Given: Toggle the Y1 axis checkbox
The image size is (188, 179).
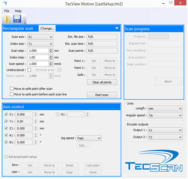Looking at the screenshot, I should [6, 121].
